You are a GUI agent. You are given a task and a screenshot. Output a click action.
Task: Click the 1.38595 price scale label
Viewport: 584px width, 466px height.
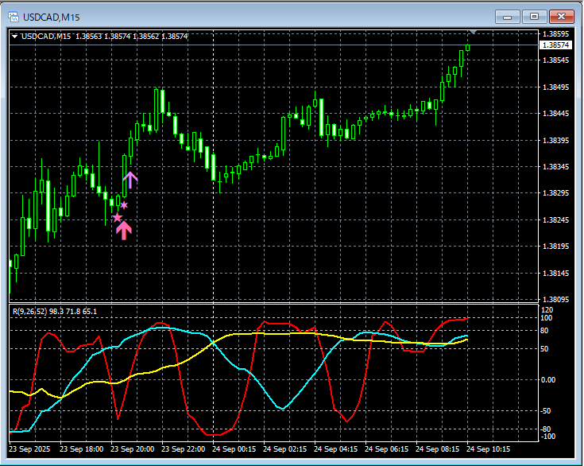pos(555,34)
